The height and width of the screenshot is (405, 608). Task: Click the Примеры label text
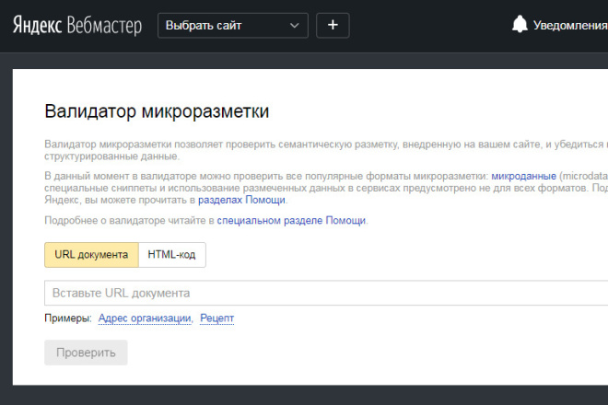coord(67,318)
